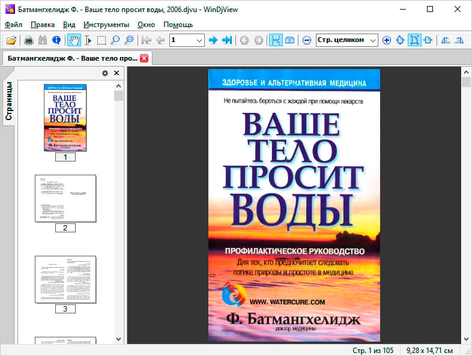Open the Правка menu

(x=43, y=25)
